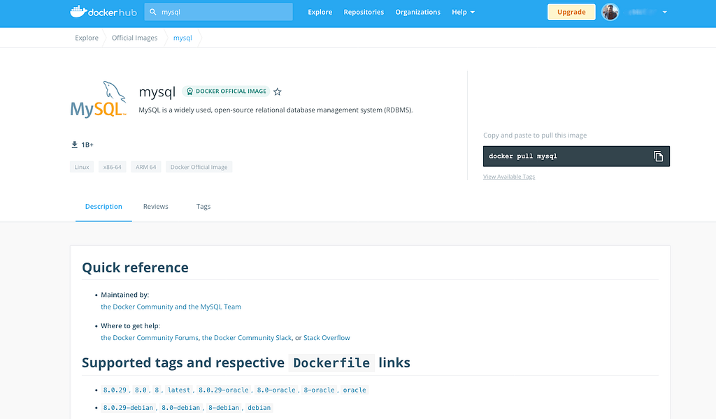
Task: Click the Docker Hub whale logo
Action: tap(103, 12)
